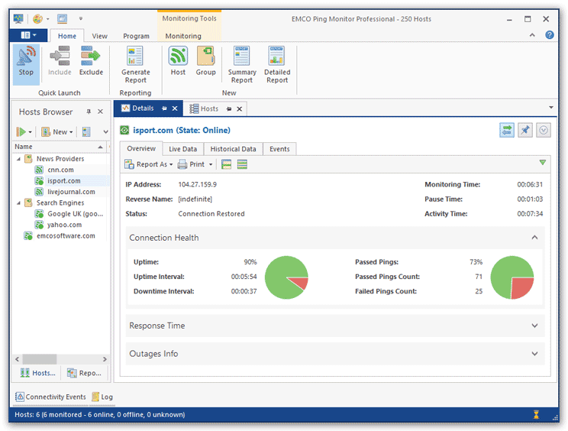Screen dimensions: 568x431
Task: Create a new Summary Report
Action: click(x=241, y=64)
